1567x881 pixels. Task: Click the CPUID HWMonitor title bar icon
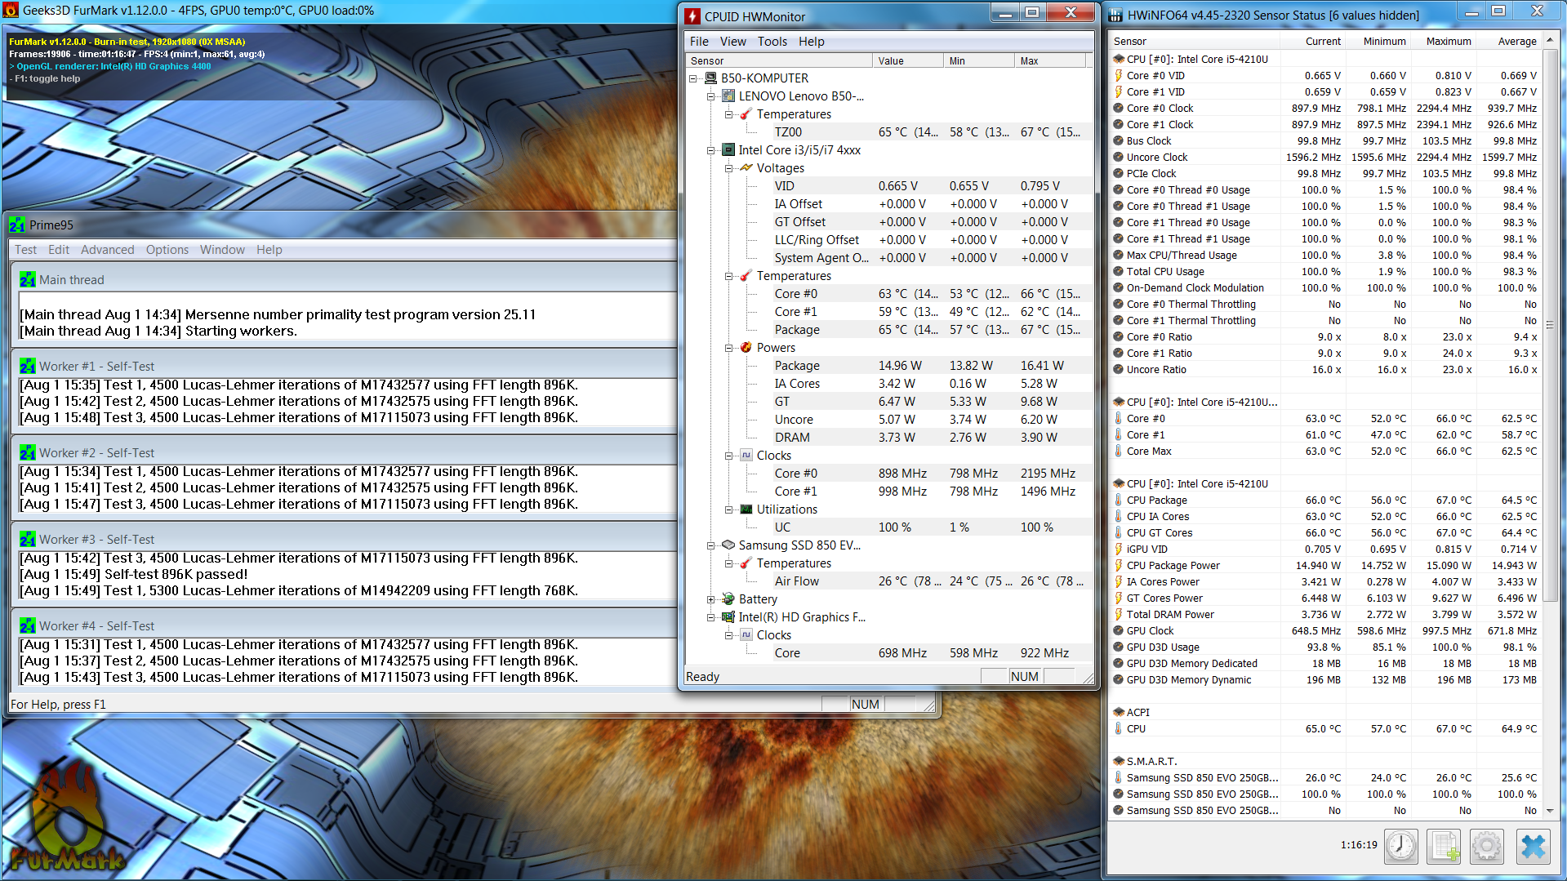tap(692, 16)
